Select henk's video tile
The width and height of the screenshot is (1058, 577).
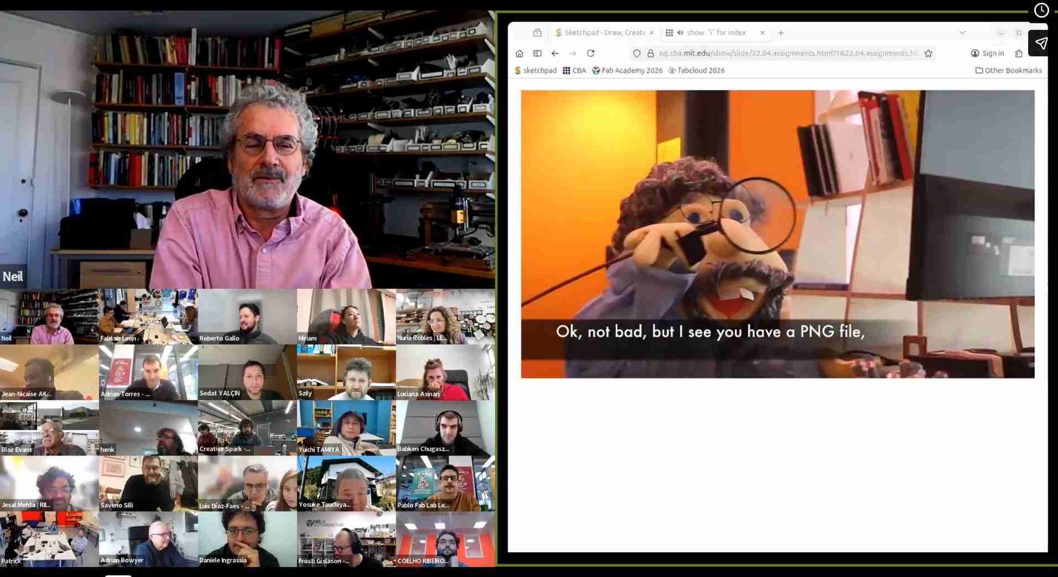click(148, 428)
